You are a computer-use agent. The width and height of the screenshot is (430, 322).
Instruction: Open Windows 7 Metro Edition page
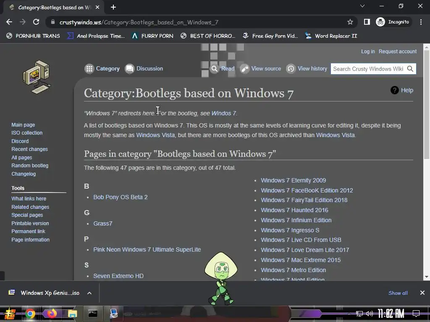(x=294, y=270)
